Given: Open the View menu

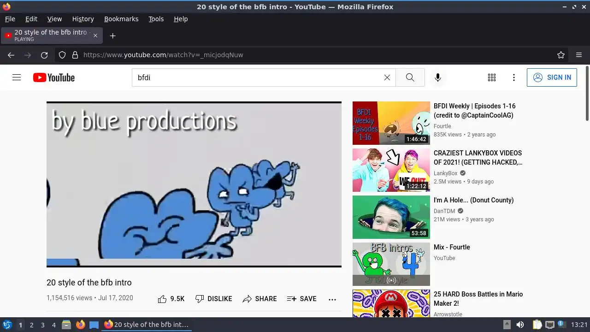Looking at the screenshot, I should pos(54,19).
